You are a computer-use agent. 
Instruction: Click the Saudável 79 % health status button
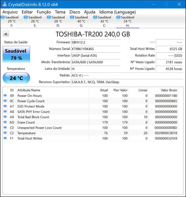[16, 54]
